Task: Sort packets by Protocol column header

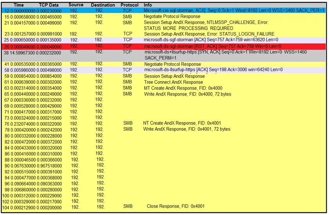Action: tap(130, 5)
